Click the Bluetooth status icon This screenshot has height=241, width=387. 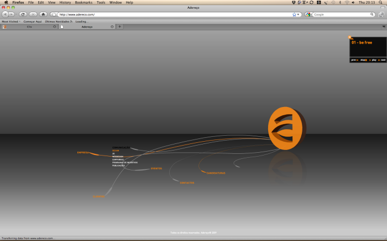click(x=340, y=2)
